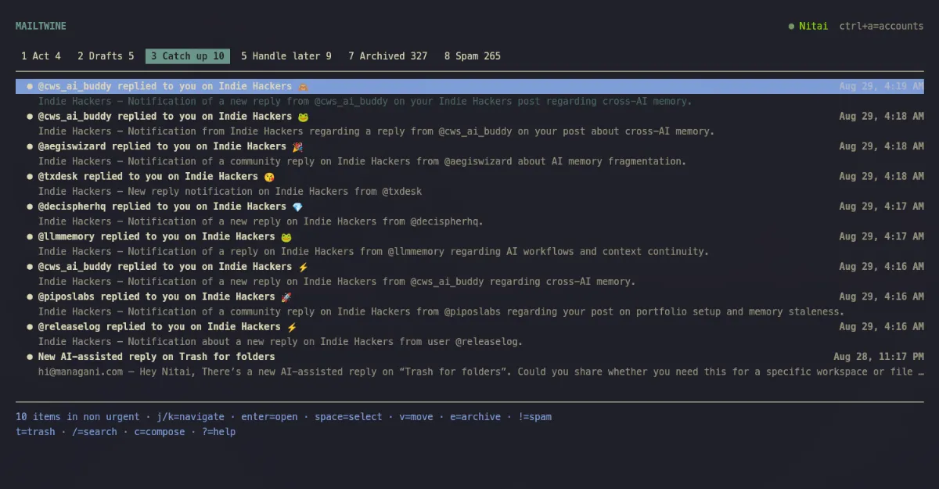Click the party popper emoji on the @aegiswizard subject
The height and width of the screenshot is (489, 939).
(x=297, y=146)
